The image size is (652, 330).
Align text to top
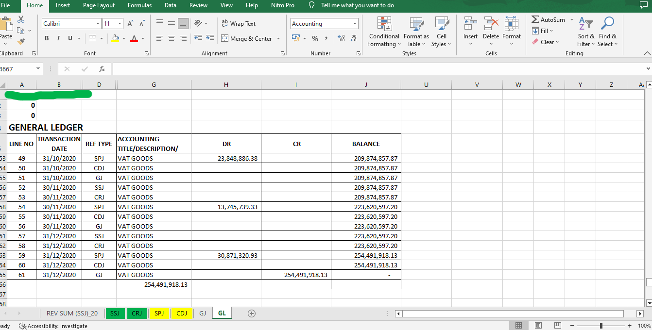160,23
